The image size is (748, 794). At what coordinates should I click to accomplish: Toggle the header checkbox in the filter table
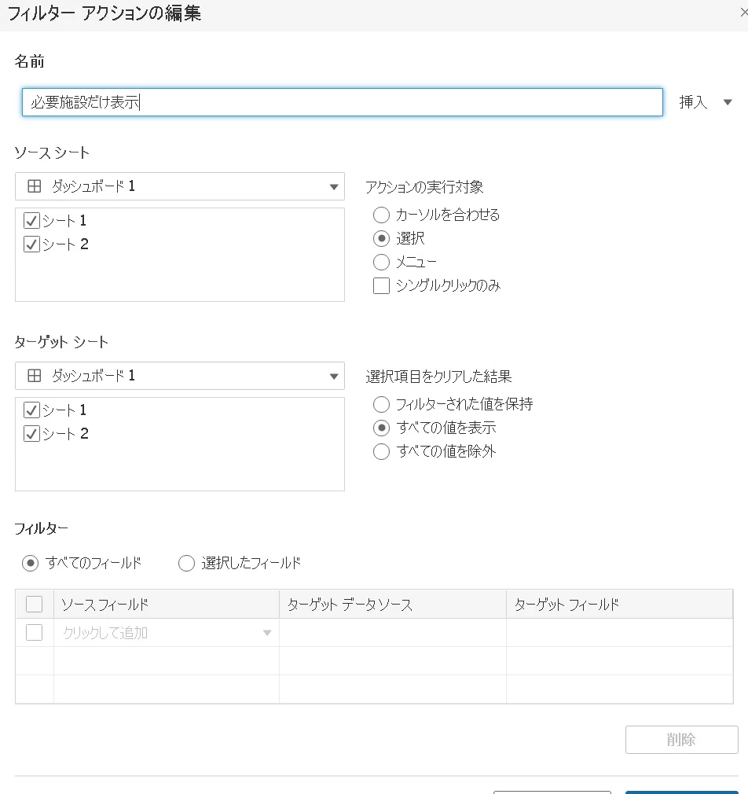[x=34, y=604]
